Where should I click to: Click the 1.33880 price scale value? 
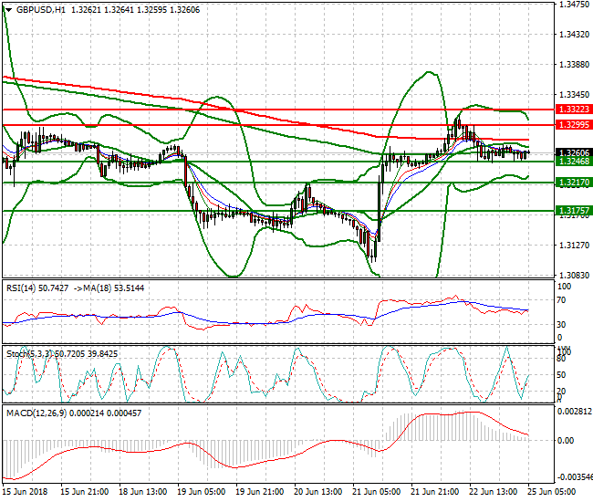click(x=574, y=64)
